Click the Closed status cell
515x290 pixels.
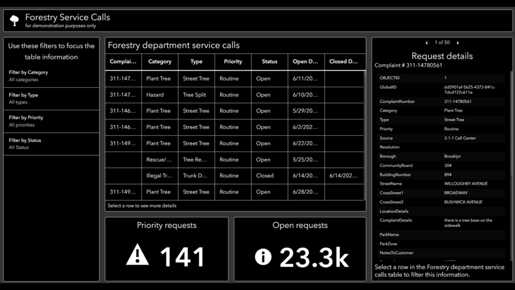[x=269, y=176]
